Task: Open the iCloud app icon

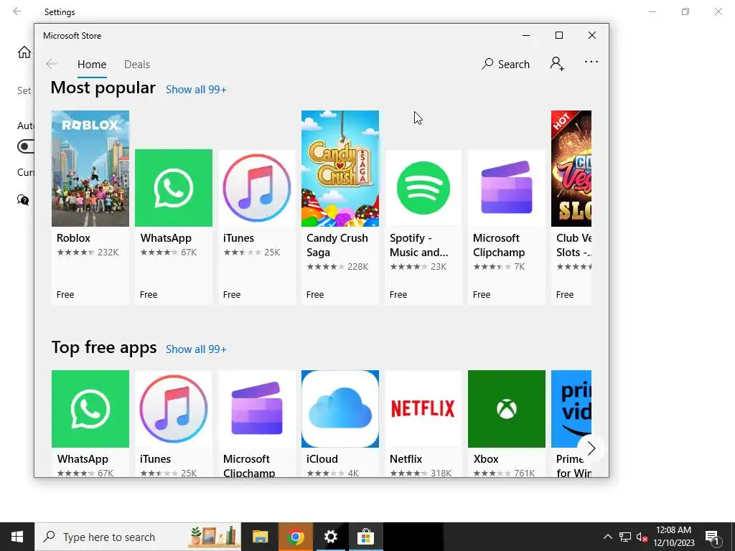Action: click(340, 409)
